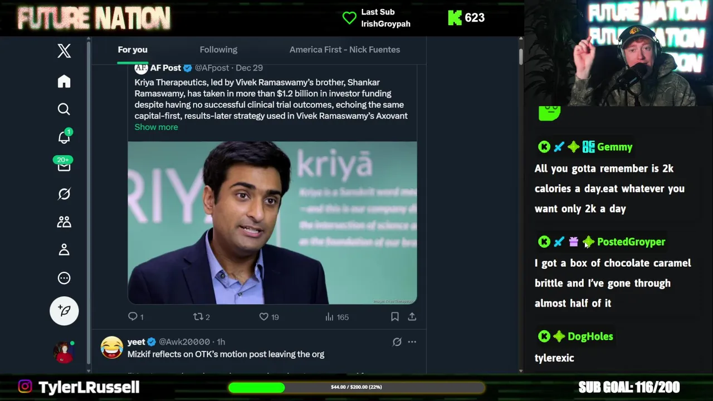Viewport: 713px width, 401px height.
Task: Open Notifications bell icon
Action: click(x=64, y=138)
